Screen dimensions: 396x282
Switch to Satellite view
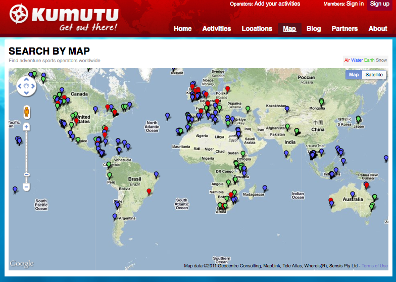pos(374,75)
